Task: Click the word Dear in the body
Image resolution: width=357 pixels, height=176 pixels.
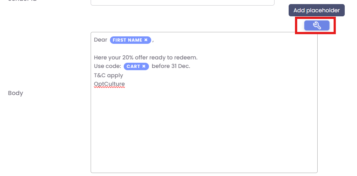Action: coord(100,40)
